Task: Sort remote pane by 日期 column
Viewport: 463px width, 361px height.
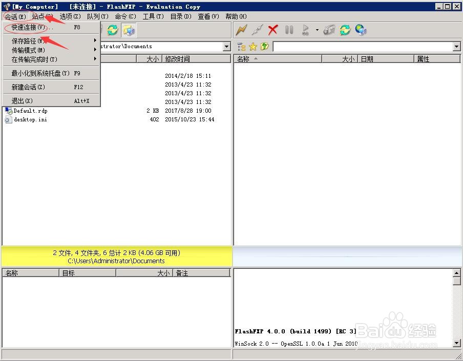Action: [386, 59]
